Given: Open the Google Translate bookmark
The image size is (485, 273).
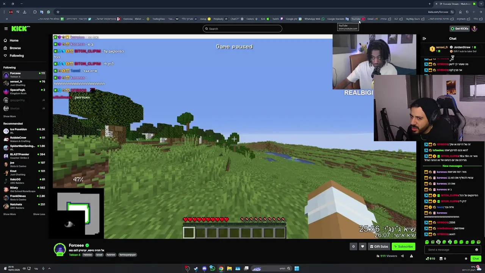Looking at the screenshot, I should [x=337, y=19].
